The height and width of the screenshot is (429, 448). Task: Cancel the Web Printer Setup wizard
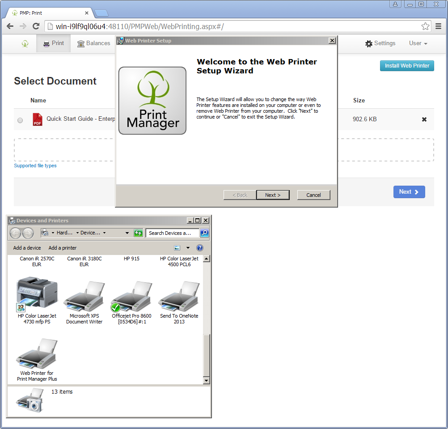pos(313,195)
